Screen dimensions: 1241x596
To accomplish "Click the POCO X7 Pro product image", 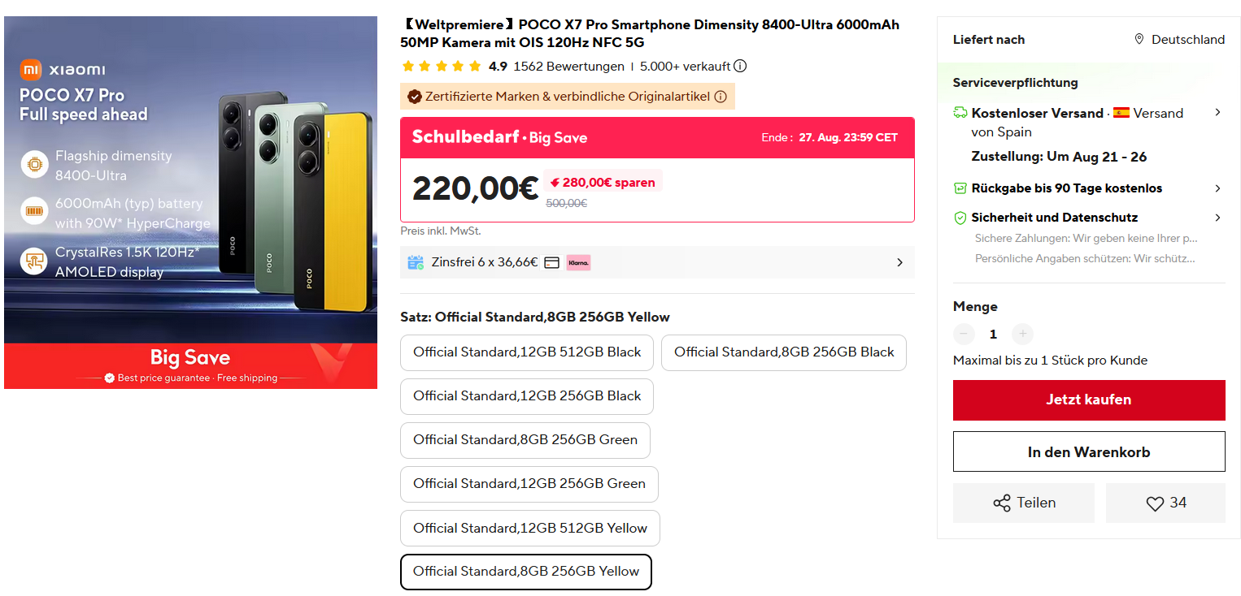I will 190,202.
